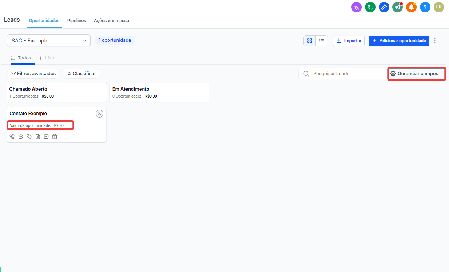Click the calendar appointment icon on the card

coord(55,137)
